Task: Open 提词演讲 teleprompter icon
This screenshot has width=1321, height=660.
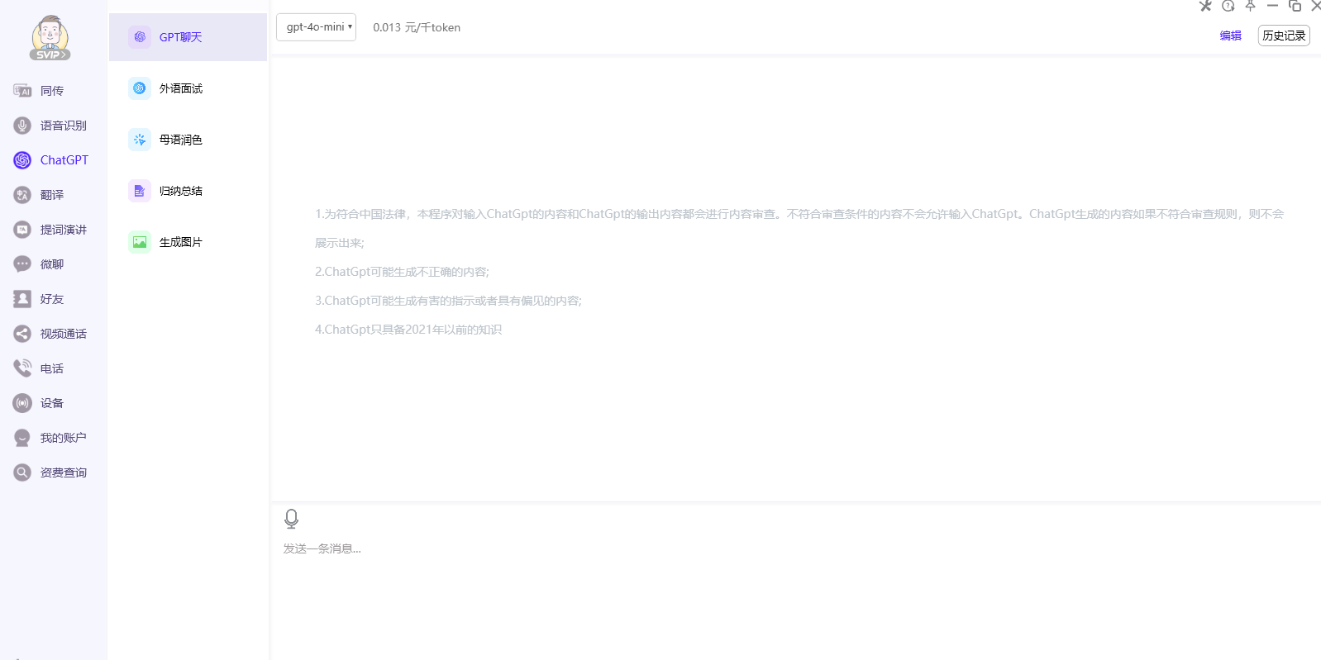Action: (x=22, y=230)
